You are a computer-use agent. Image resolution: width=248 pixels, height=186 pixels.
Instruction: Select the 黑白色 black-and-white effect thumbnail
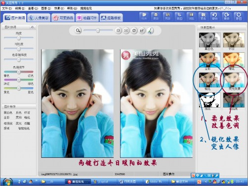tap(209, 40)
